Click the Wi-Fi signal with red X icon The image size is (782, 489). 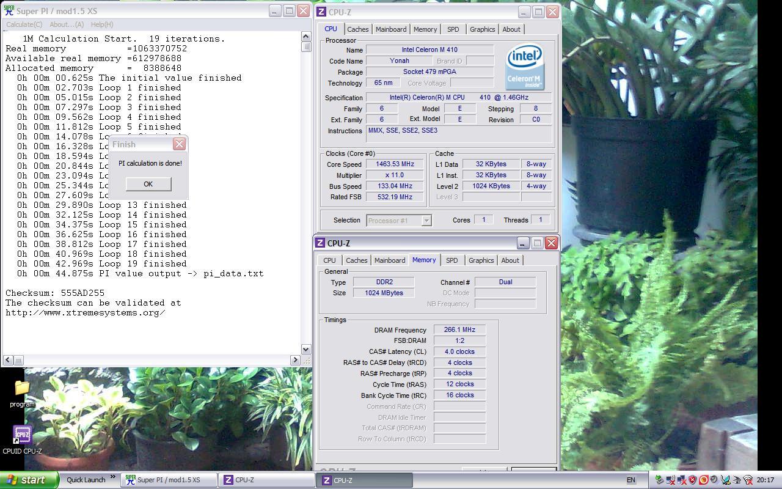click(x=748, y=480)
